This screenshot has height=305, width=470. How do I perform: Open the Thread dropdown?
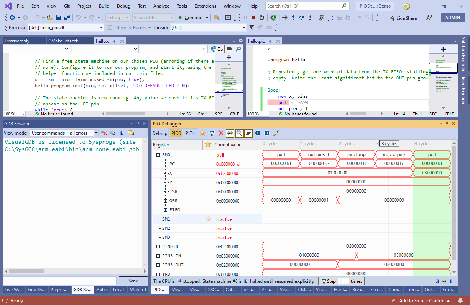pyautogui.click(x=244, y=28)
